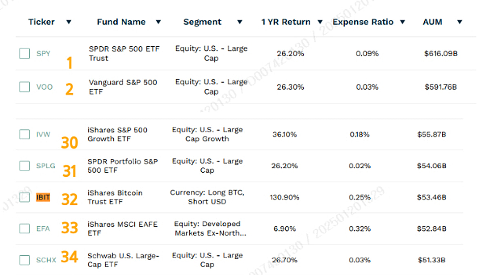Screen dimensions: 490x275
Task: Check the SCHX row checkbox
Action: coord(24,260)
